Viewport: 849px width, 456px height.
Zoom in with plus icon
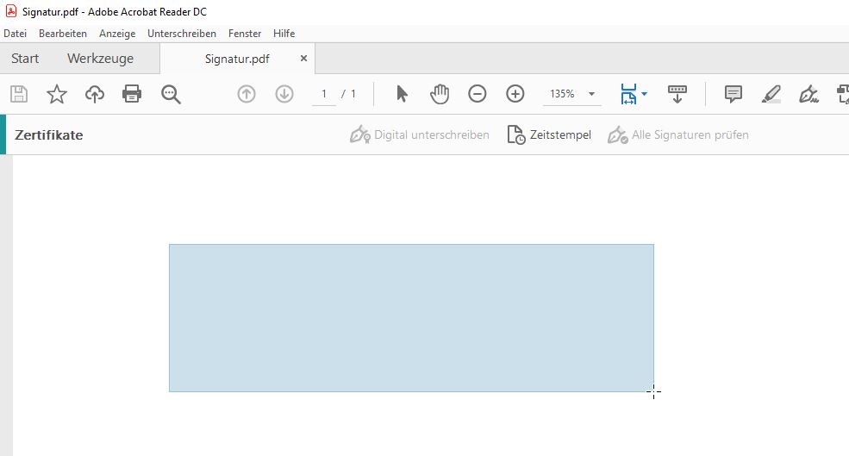coord(515,94)
